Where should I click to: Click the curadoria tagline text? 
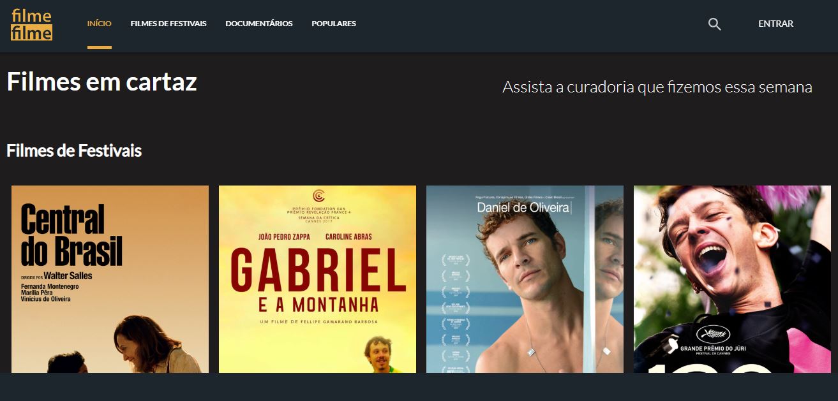coord(657,87)
